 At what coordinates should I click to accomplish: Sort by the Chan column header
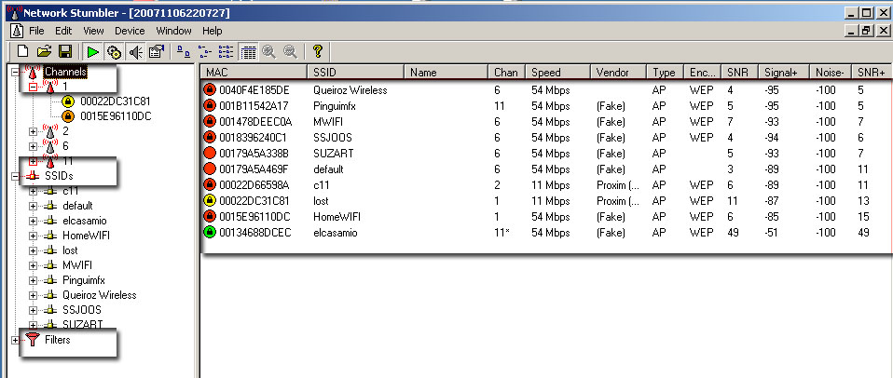(507, 73)
